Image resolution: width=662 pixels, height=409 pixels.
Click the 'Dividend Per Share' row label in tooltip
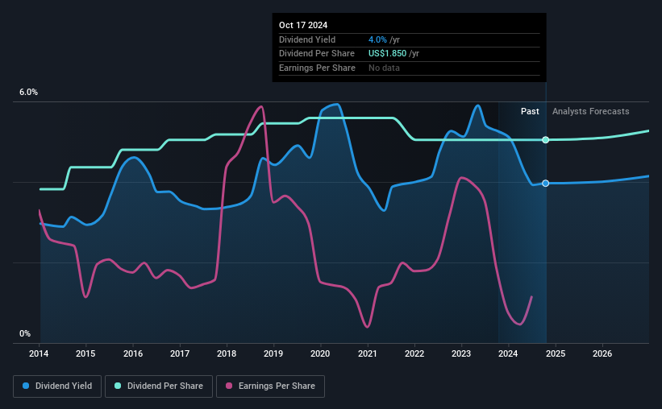pyautogui.click(x=317, y=54)
